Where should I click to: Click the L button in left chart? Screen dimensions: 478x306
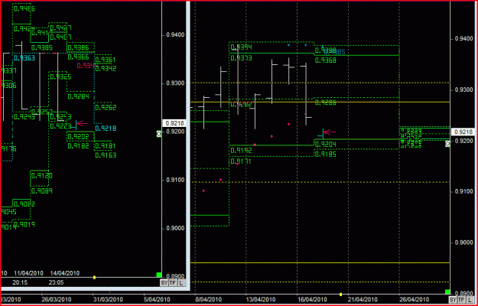181,283
